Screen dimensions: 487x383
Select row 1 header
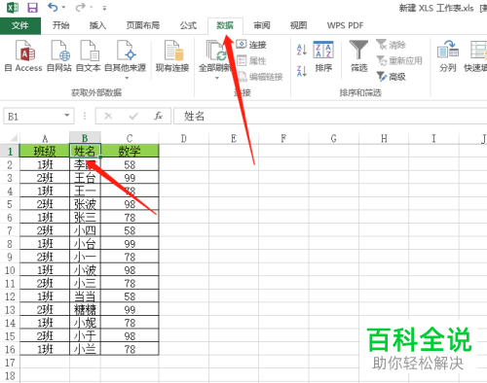click(x=10, y=152)
